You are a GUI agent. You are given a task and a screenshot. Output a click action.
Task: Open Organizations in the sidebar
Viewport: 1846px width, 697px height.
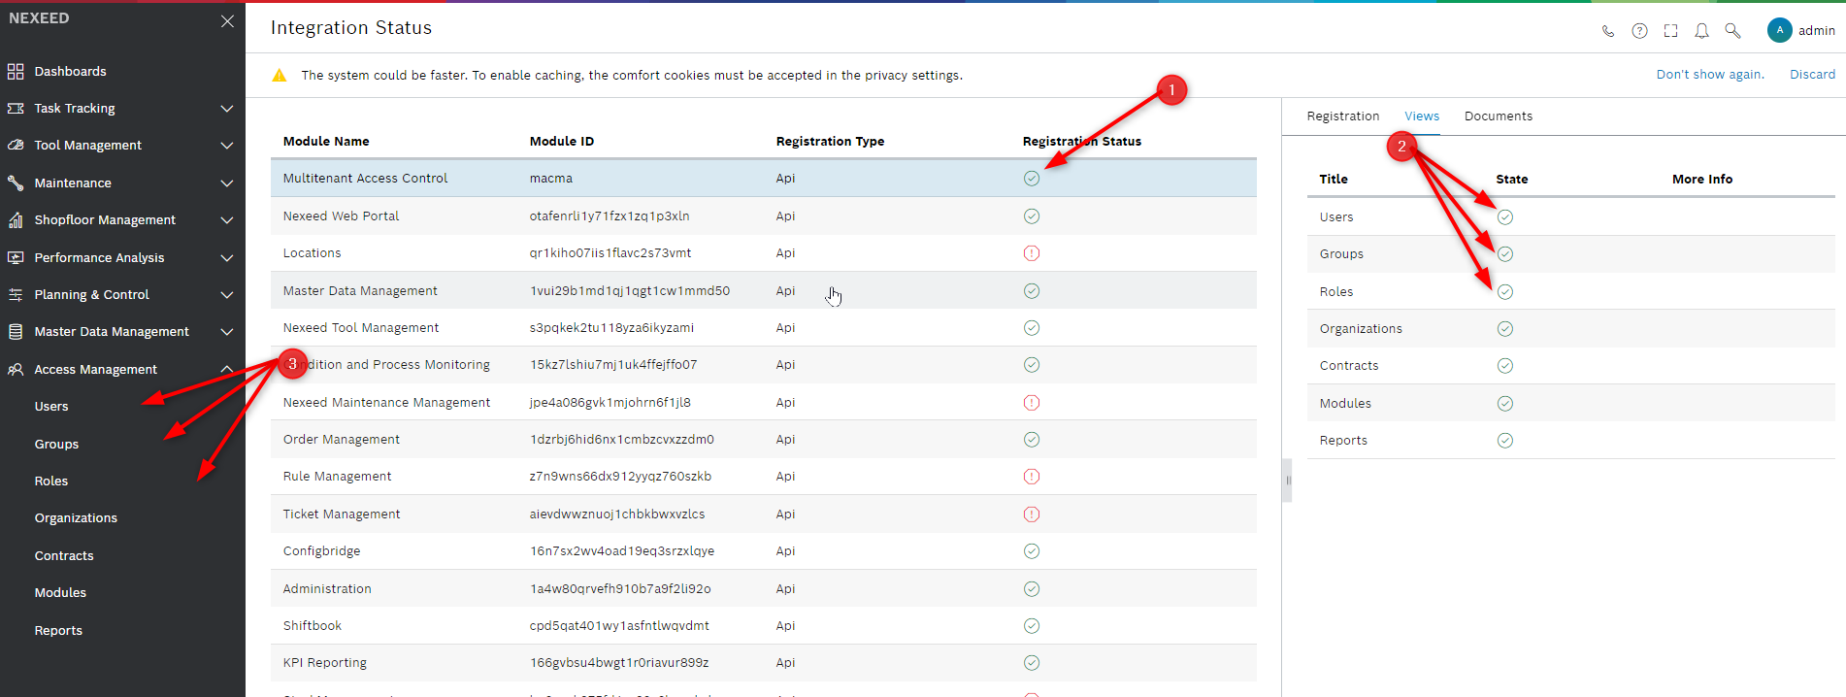pyautogui.click(x=76, y=518)
